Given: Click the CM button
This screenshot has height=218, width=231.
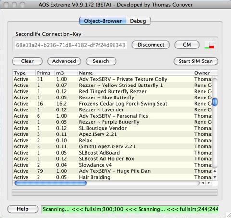Looking at the screenshot, I should tap(187, 45).
